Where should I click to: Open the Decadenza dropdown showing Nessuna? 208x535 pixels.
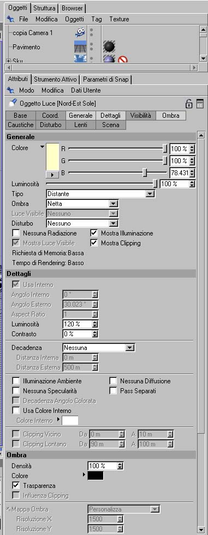coord(99,348)
